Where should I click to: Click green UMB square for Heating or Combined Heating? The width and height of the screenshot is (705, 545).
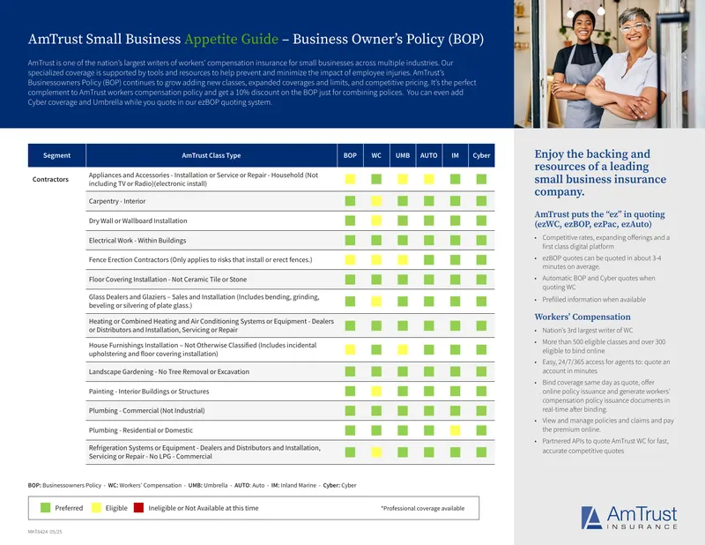pyautogui.click(x=403, y=325)
